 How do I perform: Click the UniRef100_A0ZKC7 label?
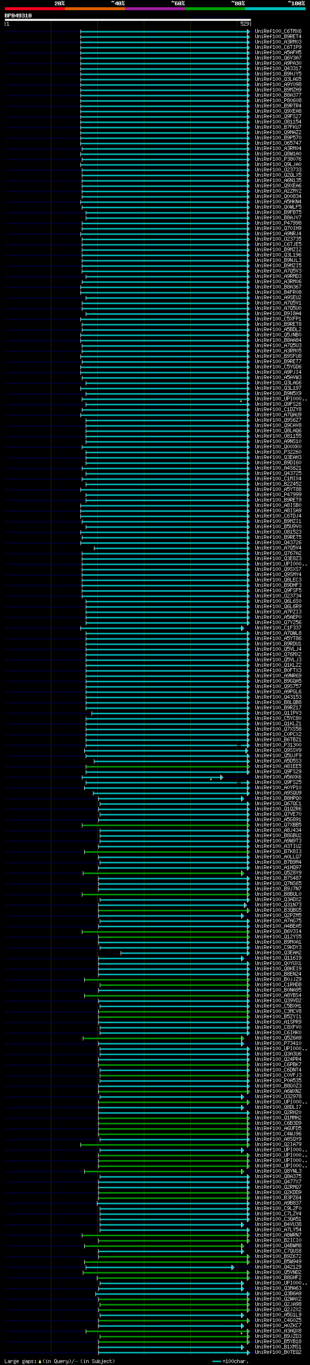tap(278, 1326)
